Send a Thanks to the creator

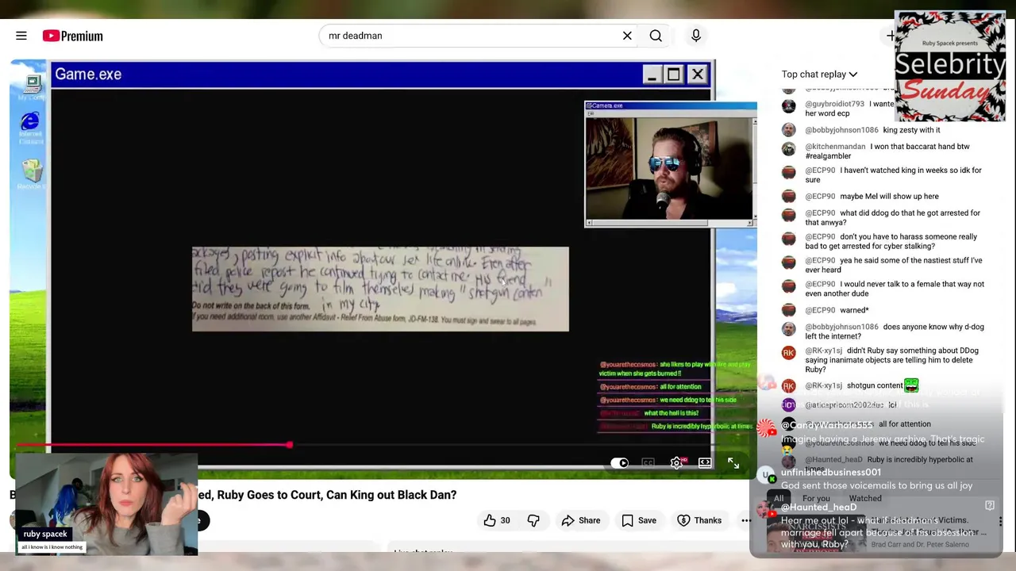click(699, 520)
